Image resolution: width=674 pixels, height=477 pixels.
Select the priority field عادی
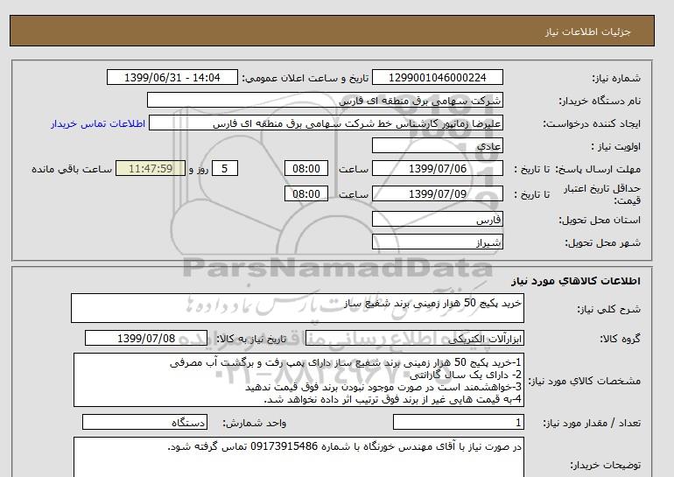[x=437, y=146]
